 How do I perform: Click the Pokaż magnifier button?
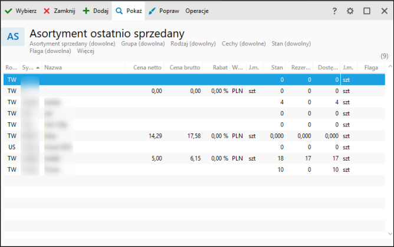(x=129, y=11)
